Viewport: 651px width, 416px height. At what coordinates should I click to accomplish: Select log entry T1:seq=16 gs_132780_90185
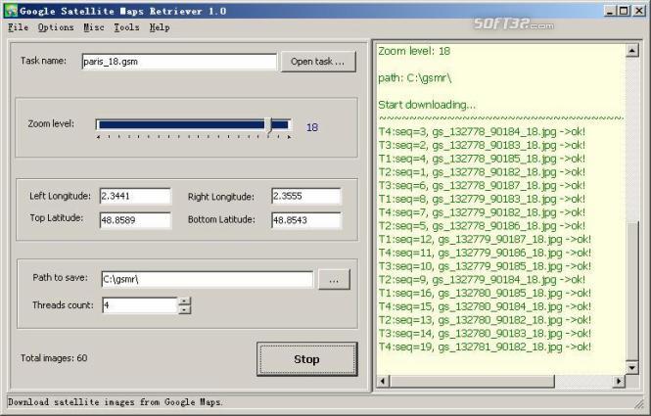pos(485,293)
